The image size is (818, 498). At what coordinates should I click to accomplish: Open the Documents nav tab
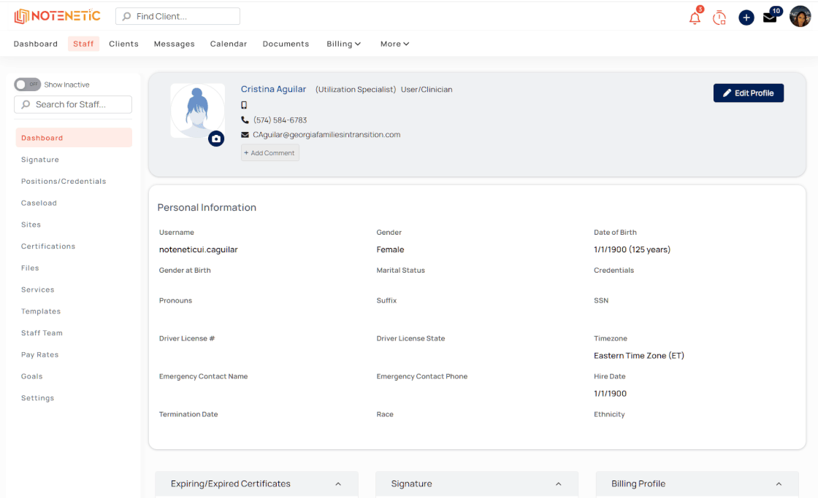(x=286, y=44)
